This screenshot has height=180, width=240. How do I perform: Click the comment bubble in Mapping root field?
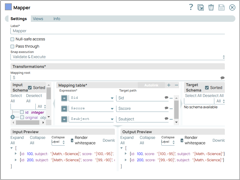[x=222, y=78]
